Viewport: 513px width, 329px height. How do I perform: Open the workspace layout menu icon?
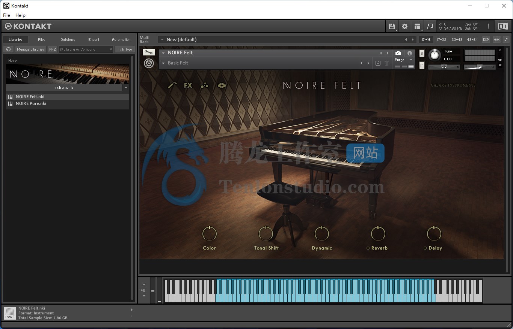coord(417,26)
